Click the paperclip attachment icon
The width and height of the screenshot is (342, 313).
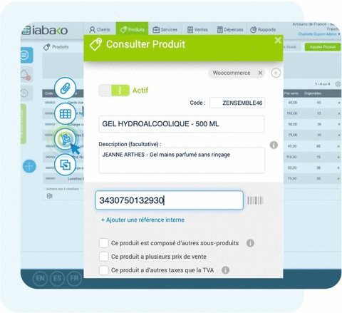(x=65, y=88)
